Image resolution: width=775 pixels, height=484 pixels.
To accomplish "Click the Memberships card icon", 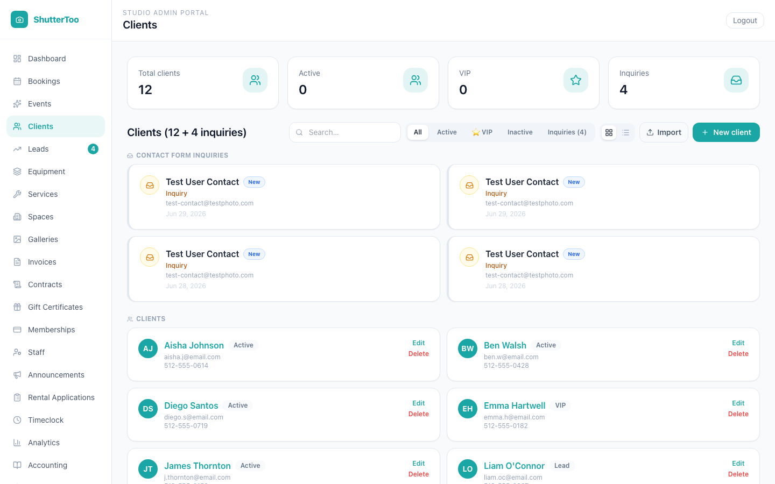I will click(17, 330).
